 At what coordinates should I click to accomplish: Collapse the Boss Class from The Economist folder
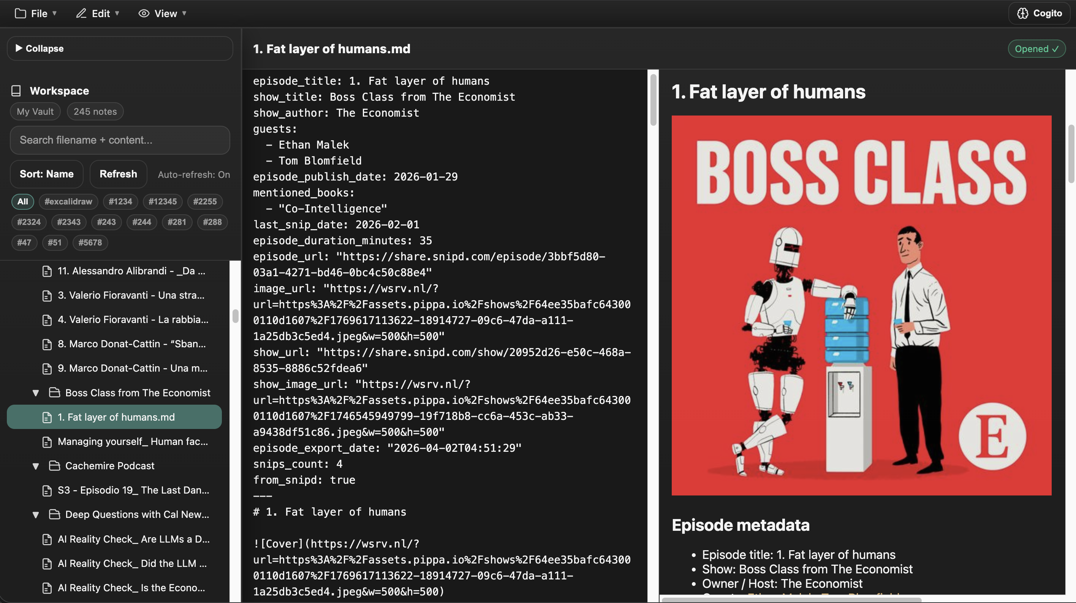(x=36, y=393)
